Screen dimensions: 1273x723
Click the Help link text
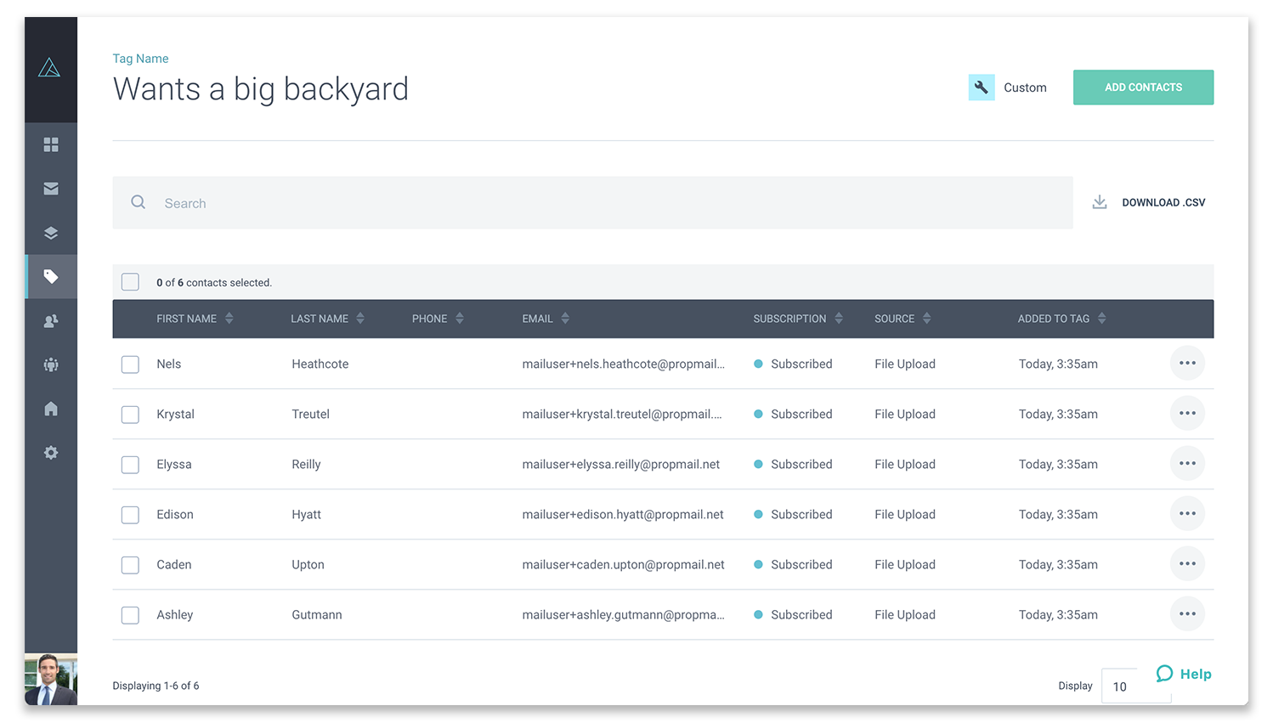(x=1196, y=674)
